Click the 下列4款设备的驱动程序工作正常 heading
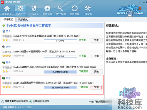 [29, 26]
